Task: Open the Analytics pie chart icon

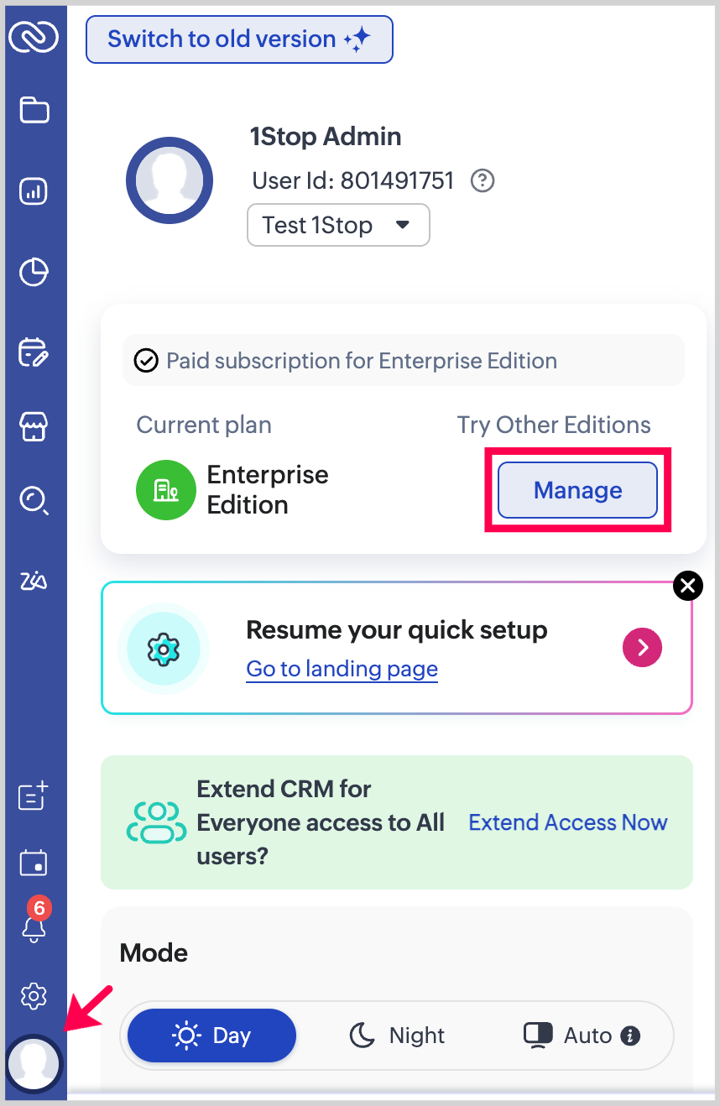Action: pos(34,272)
